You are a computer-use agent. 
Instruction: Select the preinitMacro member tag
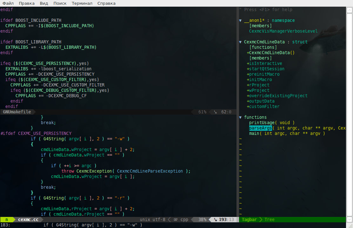[x=263, y=74]
